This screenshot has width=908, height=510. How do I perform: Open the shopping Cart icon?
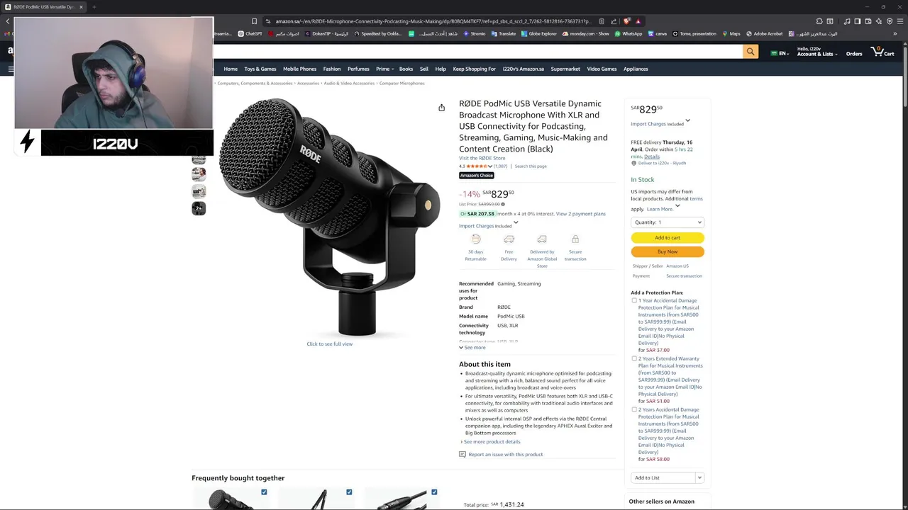(x=882, y=52)
